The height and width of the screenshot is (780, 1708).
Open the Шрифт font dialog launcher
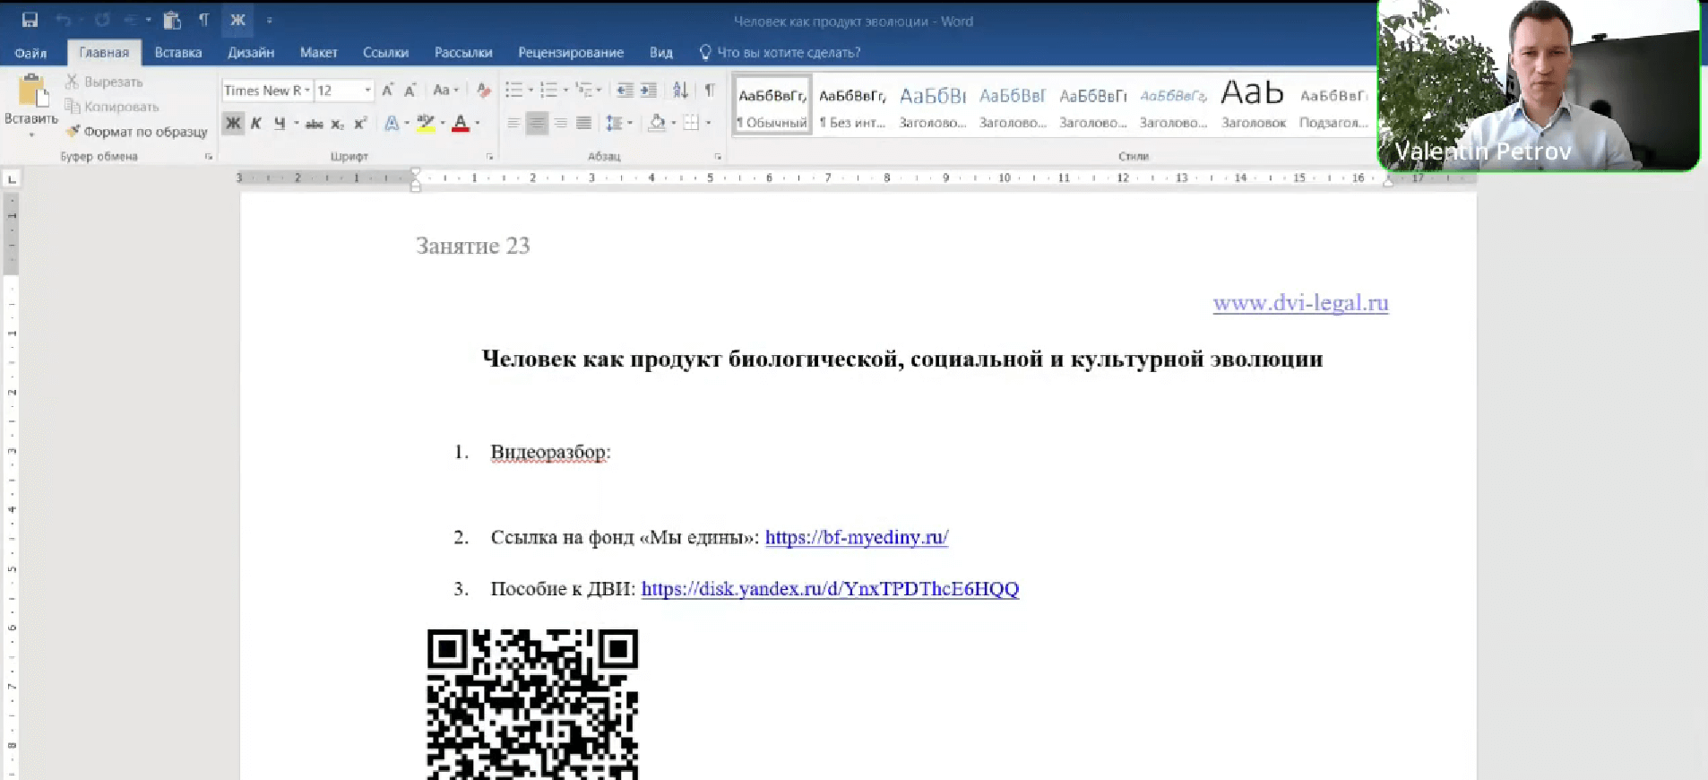point(489,157)
